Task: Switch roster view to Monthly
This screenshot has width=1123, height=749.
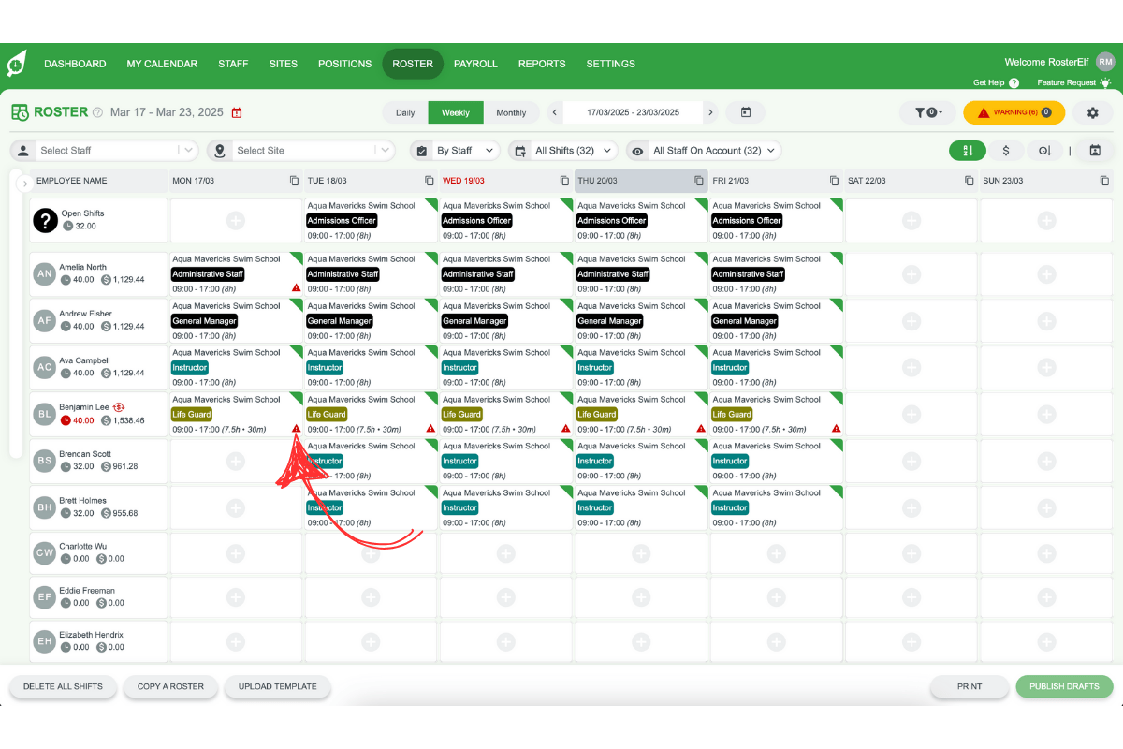Action: (511, 112)
